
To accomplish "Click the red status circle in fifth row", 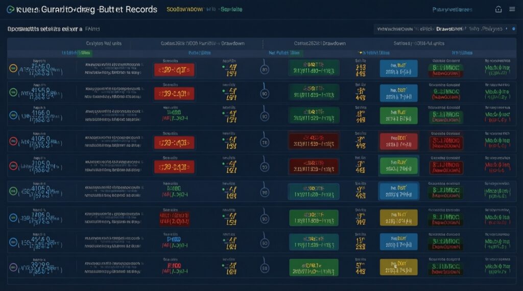I will (x=13, y=166).
